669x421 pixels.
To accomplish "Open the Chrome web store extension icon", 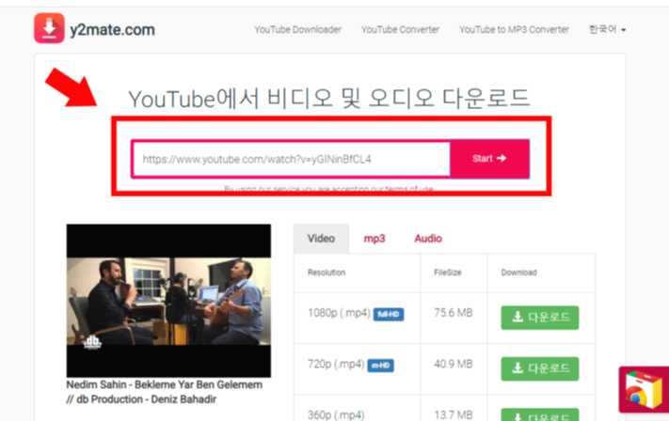I will pyautogui.click(x=644, y=389).
